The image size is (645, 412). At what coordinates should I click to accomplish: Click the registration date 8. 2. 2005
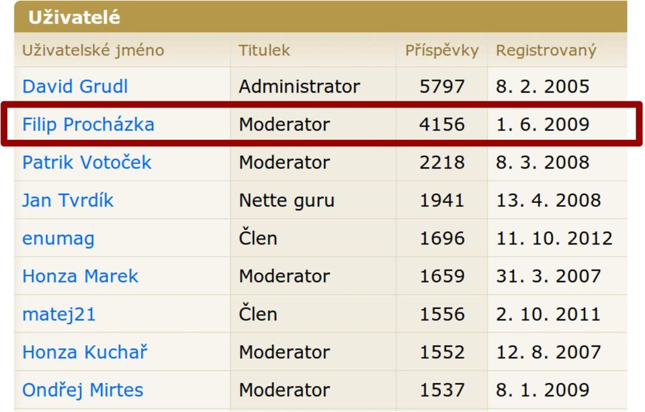pyautogui.click(x=543, y=87)
